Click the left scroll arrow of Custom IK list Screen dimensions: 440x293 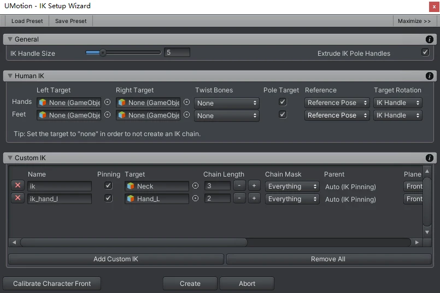pyautogui.click(x=14, y=242)
